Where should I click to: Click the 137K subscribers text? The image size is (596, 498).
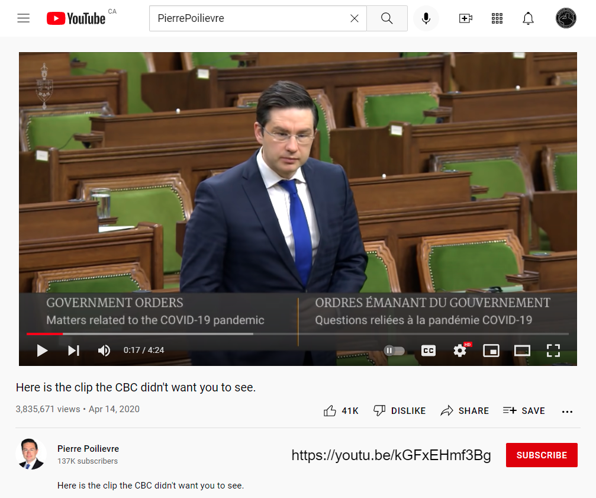tap(88, 461)
